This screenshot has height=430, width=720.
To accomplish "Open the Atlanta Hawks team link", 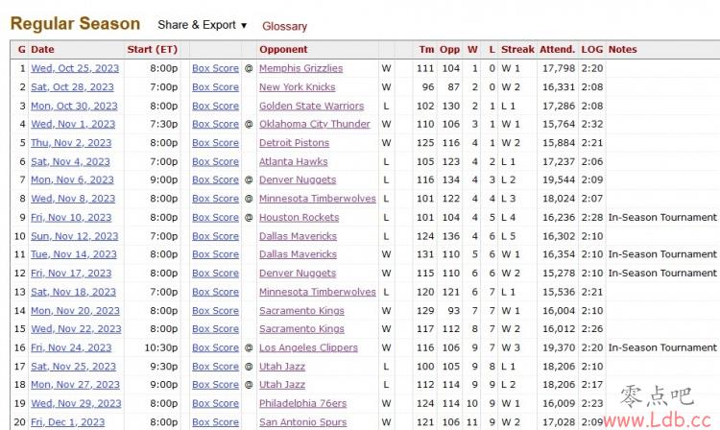I will pyautogui.click(x=294, y=162).
